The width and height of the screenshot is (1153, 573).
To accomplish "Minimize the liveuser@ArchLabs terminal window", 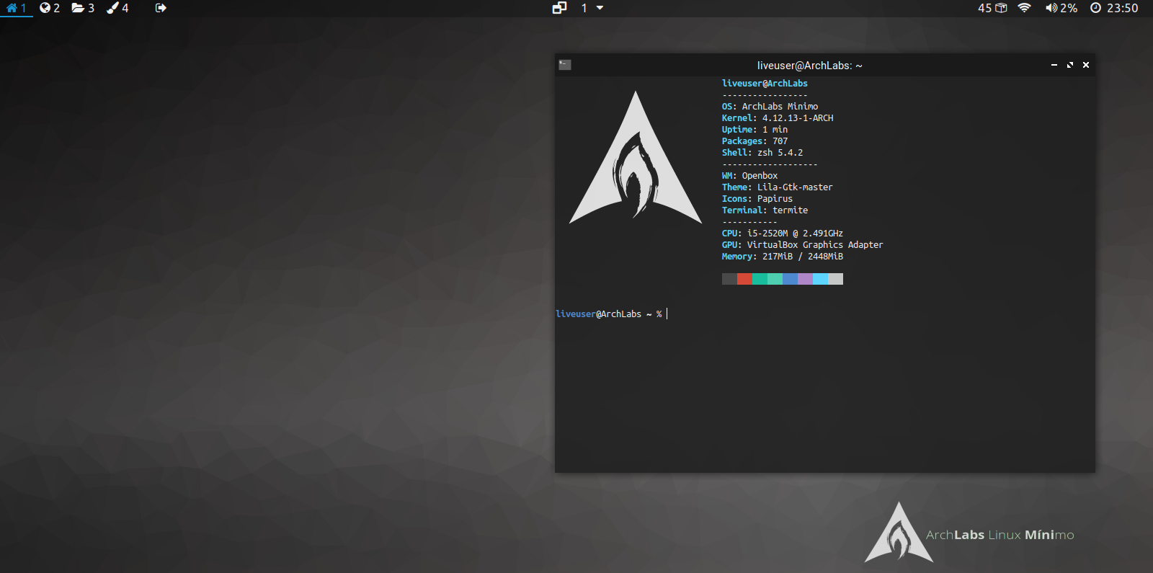I will point(1054,65).
